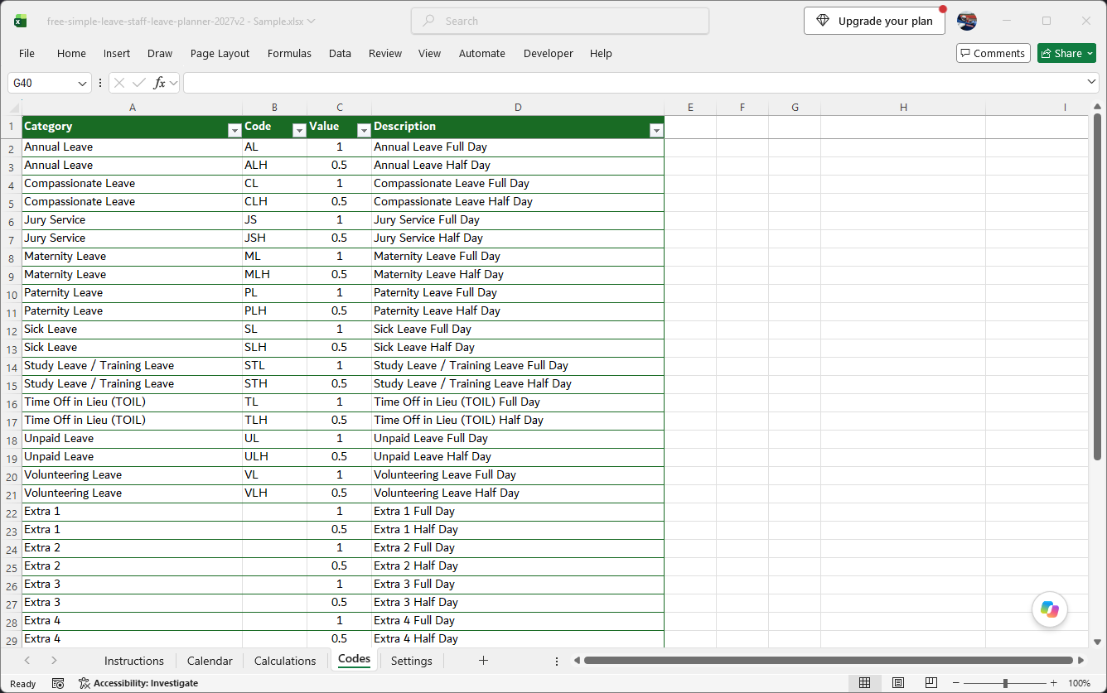Click the Search box in title bar
This screenshot has width=1107, height=693.
pyautogui.click(x=560, y=21)
